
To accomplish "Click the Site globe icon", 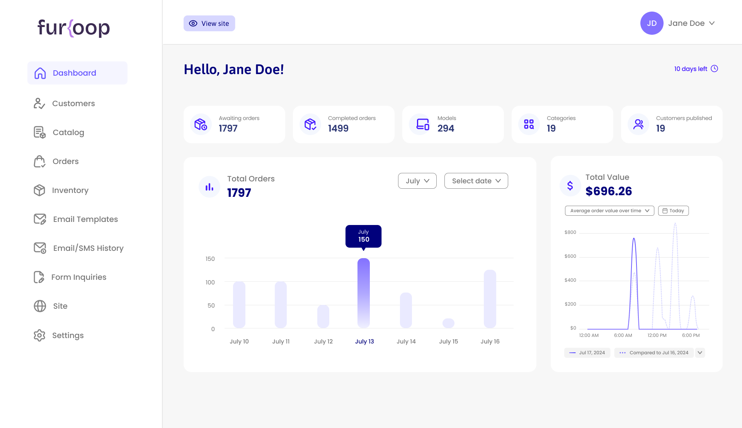I will (40, 306).
